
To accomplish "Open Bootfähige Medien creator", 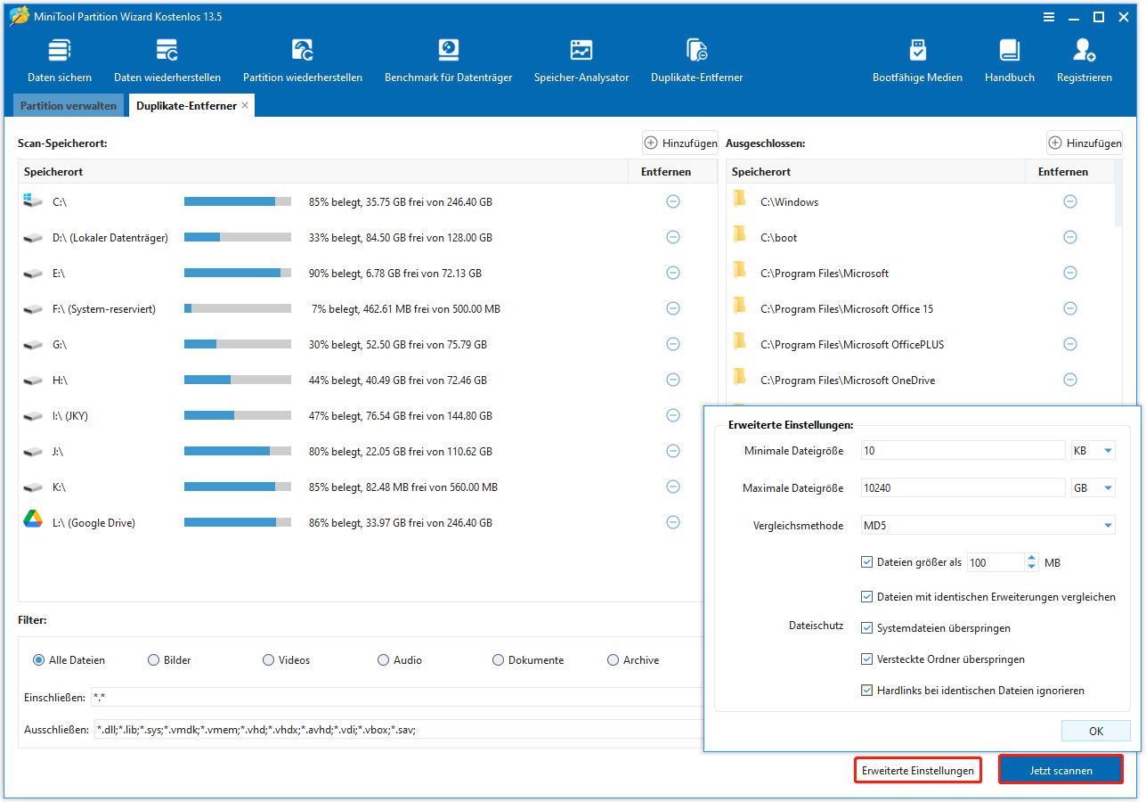I will tap(917, 59).
